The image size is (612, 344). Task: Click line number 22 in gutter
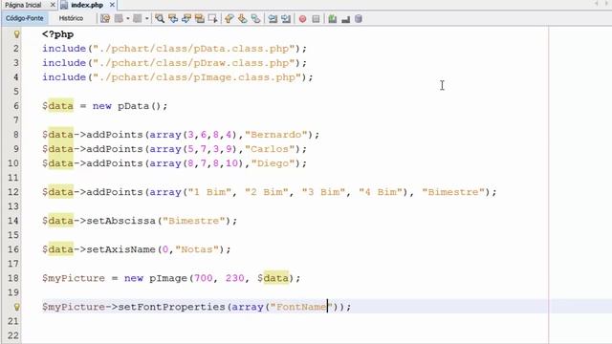click(x=12, y=335)
